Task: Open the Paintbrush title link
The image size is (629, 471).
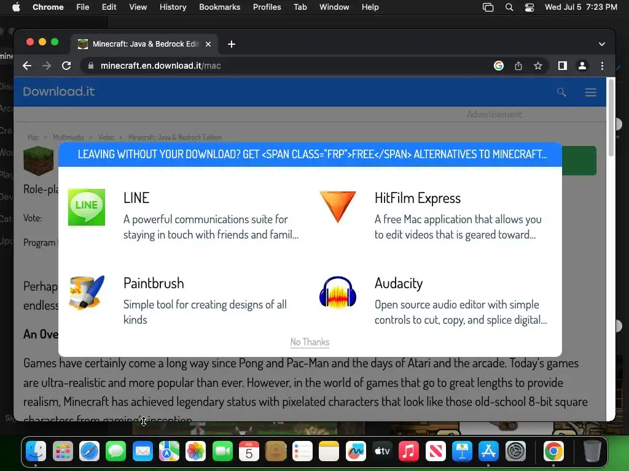Action: [154, 283]
